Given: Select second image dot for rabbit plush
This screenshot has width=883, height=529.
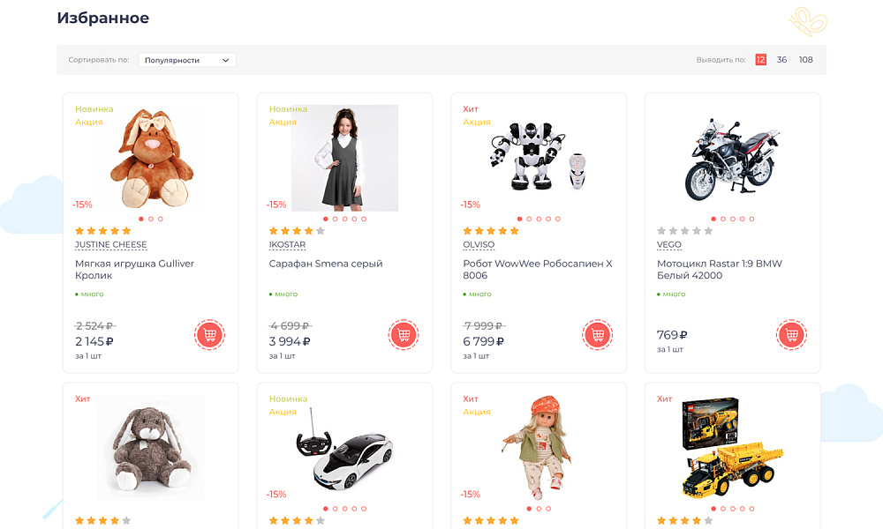Looking at the screenshot, I should 151,219.
